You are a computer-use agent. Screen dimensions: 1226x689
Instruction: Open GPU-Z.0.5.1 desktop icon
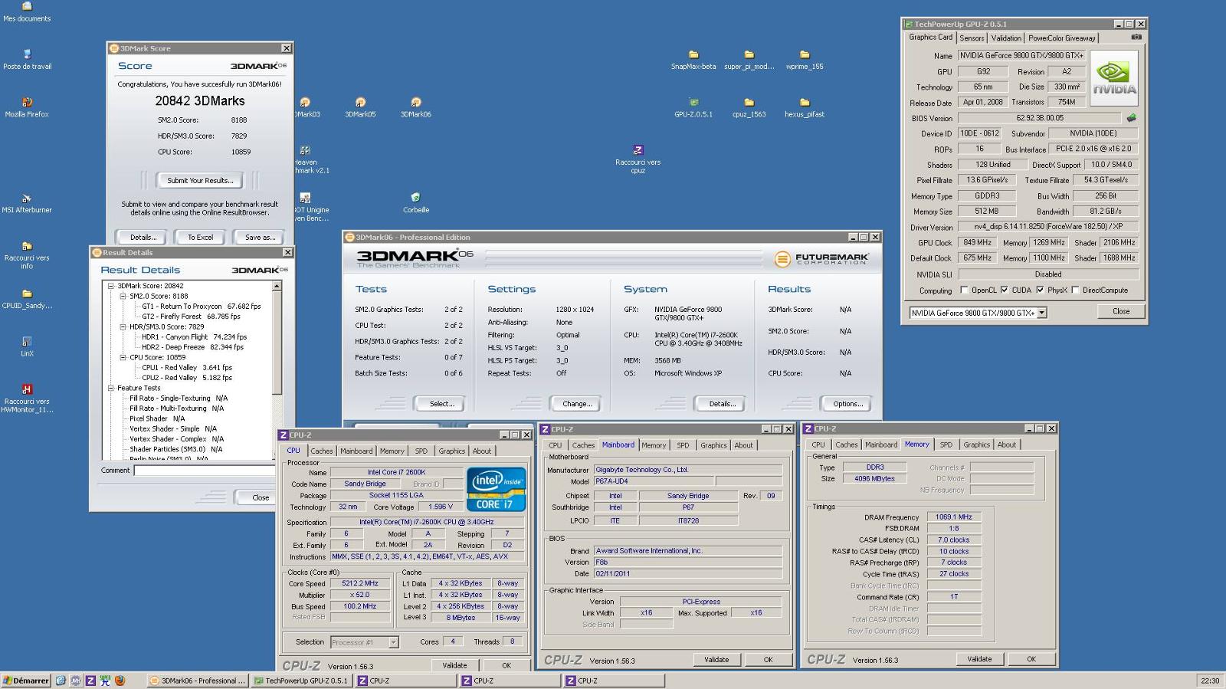[693, 107]
